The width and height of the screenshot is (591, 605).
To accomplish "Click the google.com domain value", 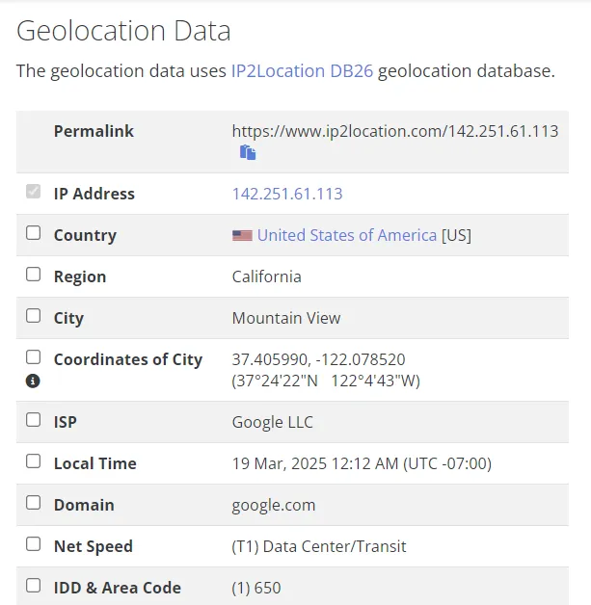I will (x=274, y=505).
